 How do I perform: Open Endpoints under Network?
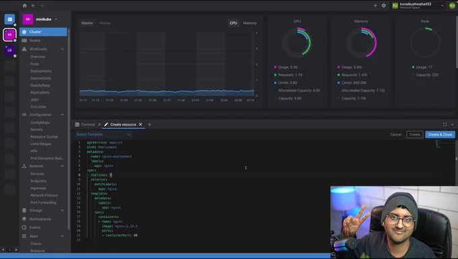[x=38, y=181]
